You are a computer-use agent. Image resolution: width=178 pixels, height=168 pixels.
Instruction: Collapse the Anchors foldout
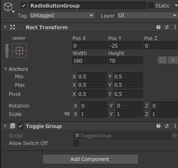5,69
